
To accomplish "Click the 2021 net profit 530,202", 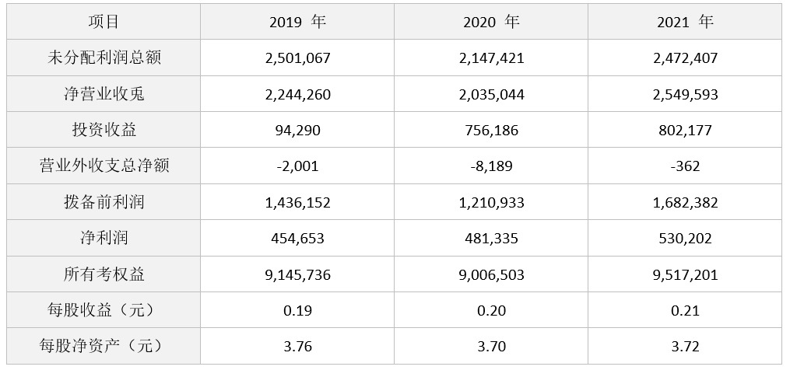I will click(x=685, y=239).
